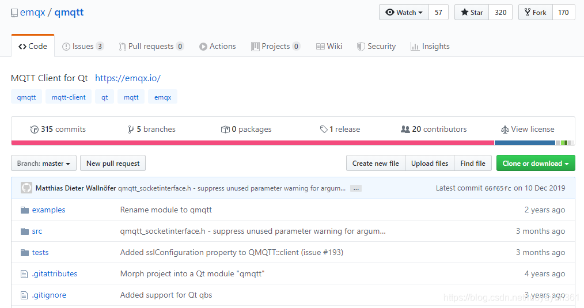Open the Matthias Dieter Wallnöfer author link
Viewport: 584px width, 308px height.
tap(75, 188)
